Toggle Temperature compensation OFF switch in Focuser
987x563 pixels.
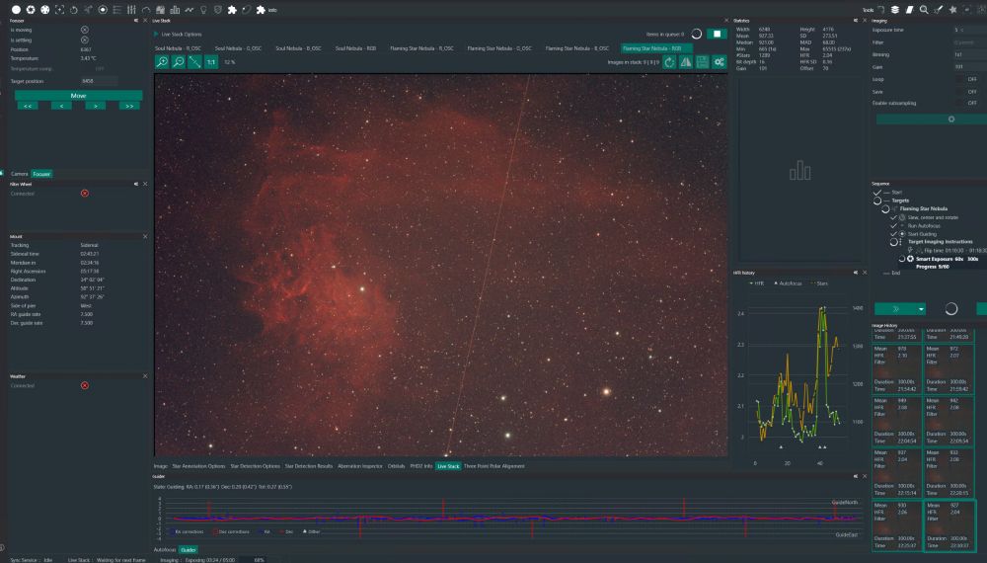99,68
